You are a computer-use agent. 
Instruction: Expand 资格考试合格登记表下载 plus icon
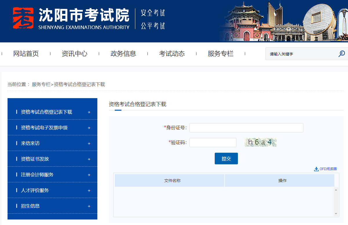tap(89, 112)
